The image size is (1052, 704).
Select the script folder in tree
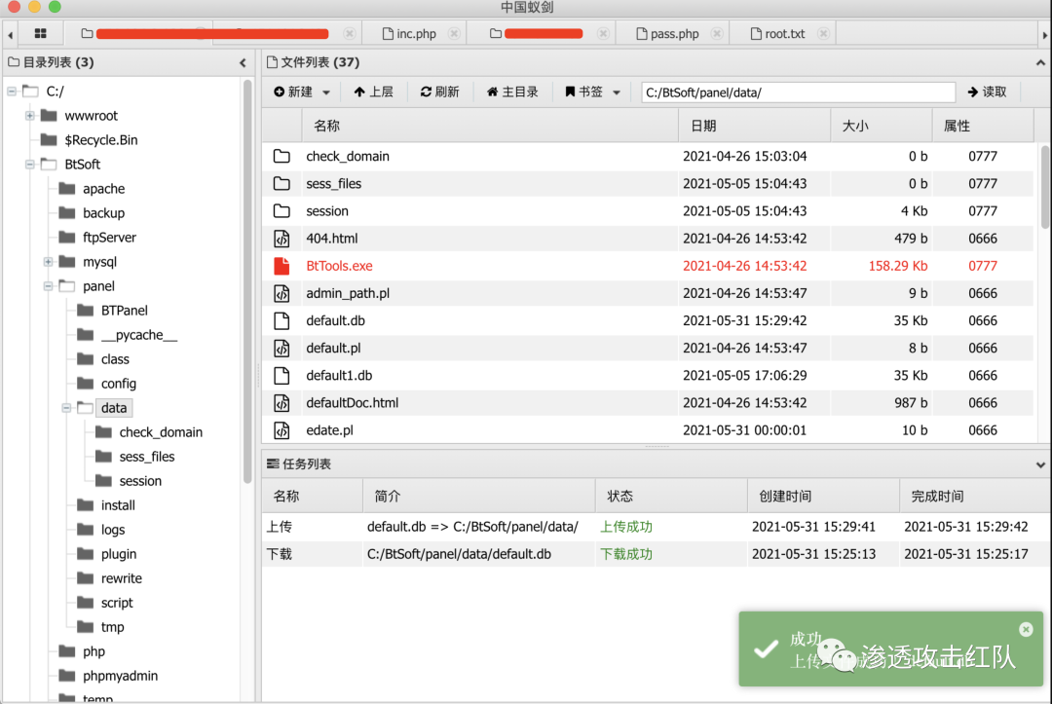coord(117,603)
